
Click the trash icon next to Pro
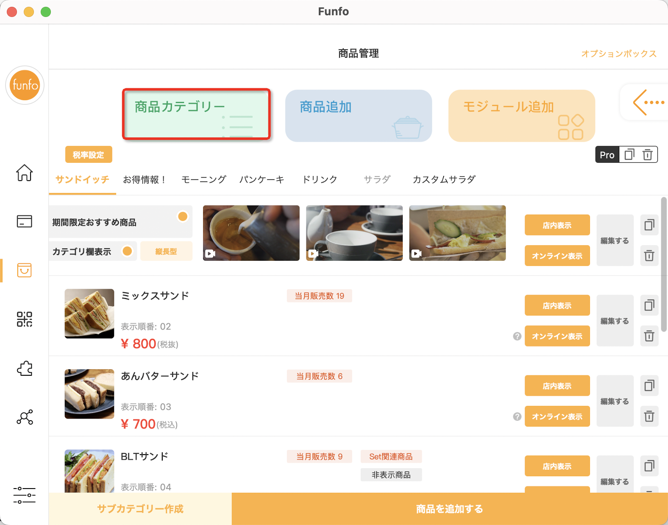647,155
